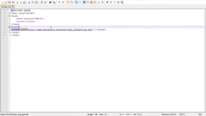
Task: Click Hyper Text Markup Language file status
Action: (x=14, y=114)
